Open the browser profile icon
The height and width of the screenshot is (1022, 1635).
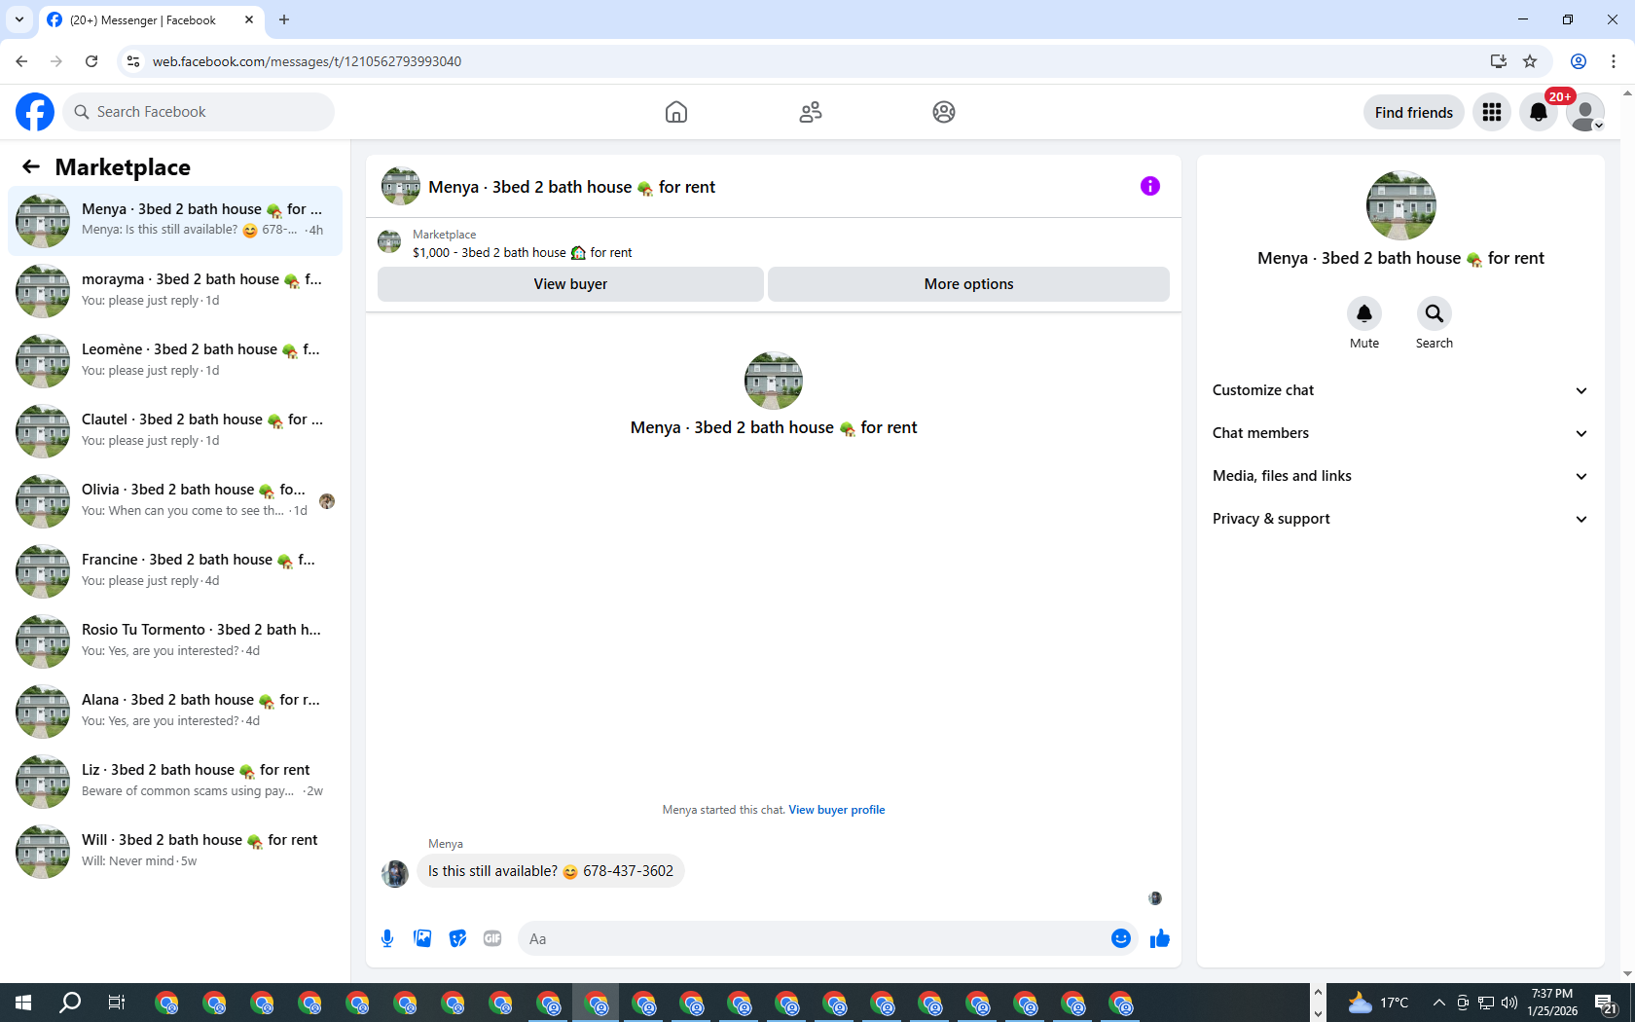[1579, 61]
